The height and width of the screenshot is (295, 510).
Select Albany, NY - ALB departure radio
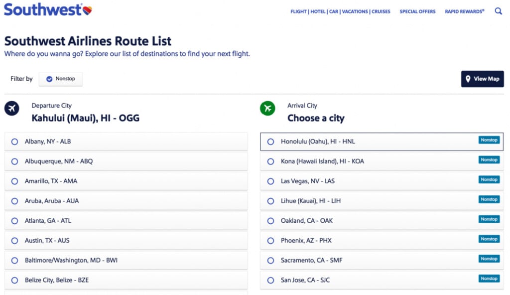14,142
